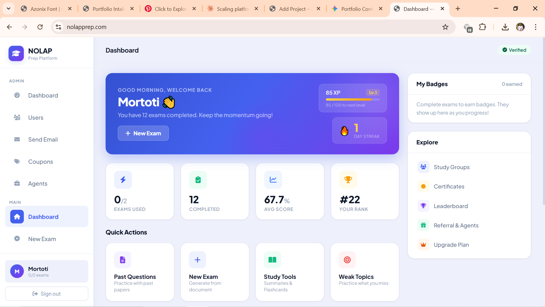
Task: Click the document icon on Past Questions
Action: pos(123,260)
